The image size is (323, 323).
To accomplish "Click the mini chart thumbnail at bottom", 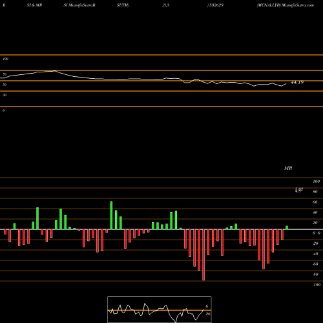I will (160, 309).
